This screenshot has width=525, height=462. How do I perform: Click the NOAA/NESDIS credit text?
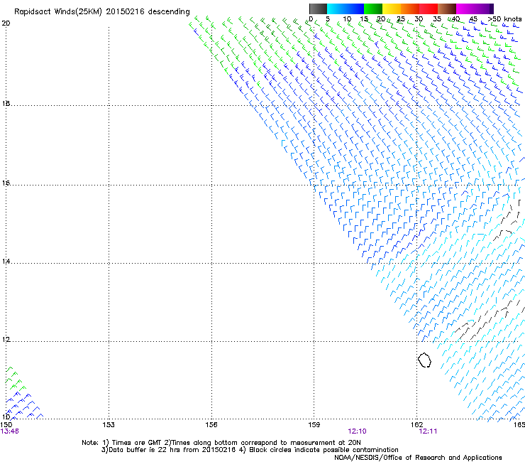point(418,458)
